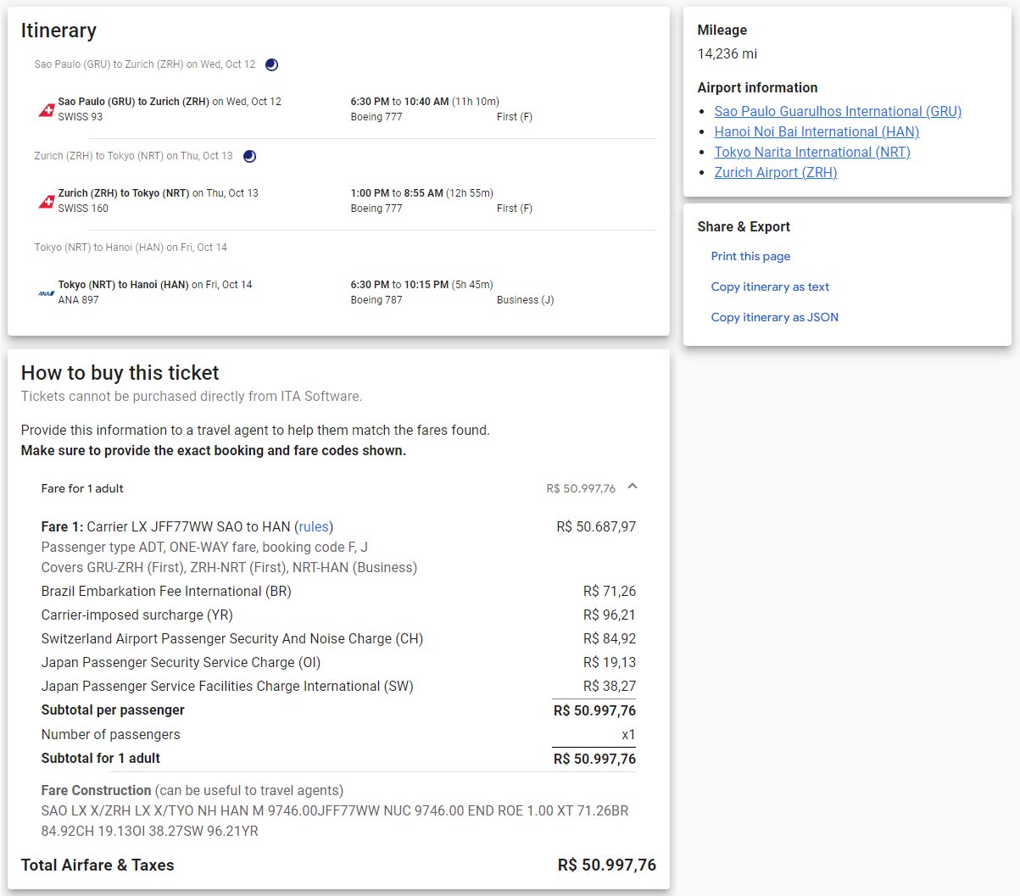1020x896 pixels.
Task: Click First (F) cabin on Sao Paulo-Zurich flight
Action: pyautogui.click(x=515, y=117)
